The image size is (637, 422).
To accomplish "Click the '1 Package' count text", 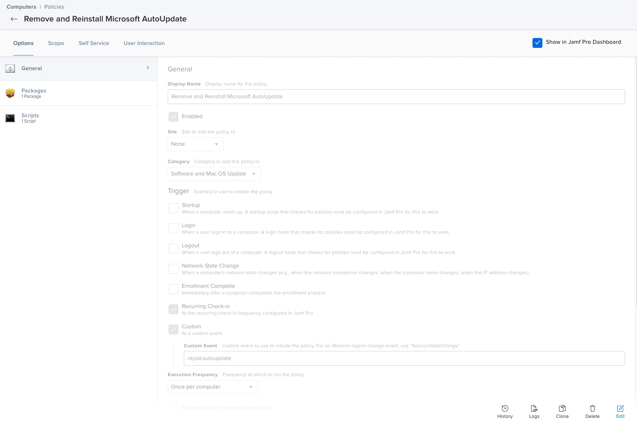I will click(31, 97).
